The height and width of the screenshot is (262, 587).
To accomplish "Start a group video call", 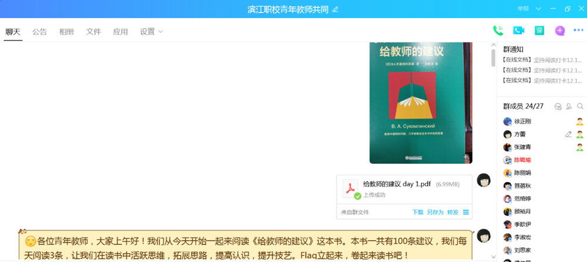I will click(x=518, y=30).
